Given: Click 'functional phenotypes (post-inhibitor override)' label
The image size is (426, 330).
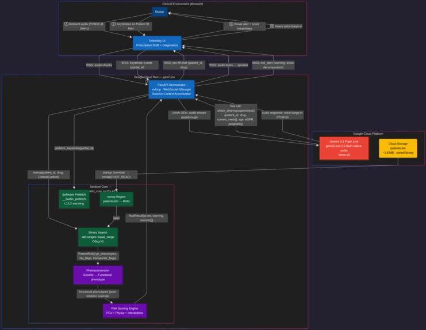Looking at the screenshot, I should pyautogui.click(x=98, y=294).
